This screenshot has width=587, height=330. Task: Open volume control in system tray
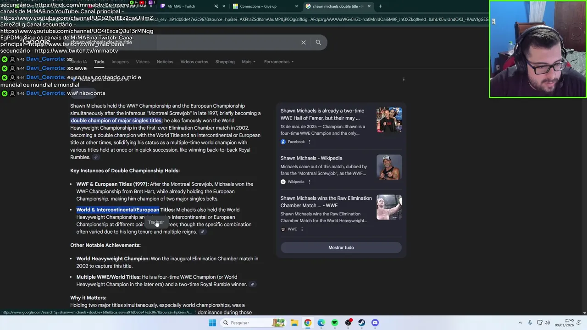pos(547,323)
